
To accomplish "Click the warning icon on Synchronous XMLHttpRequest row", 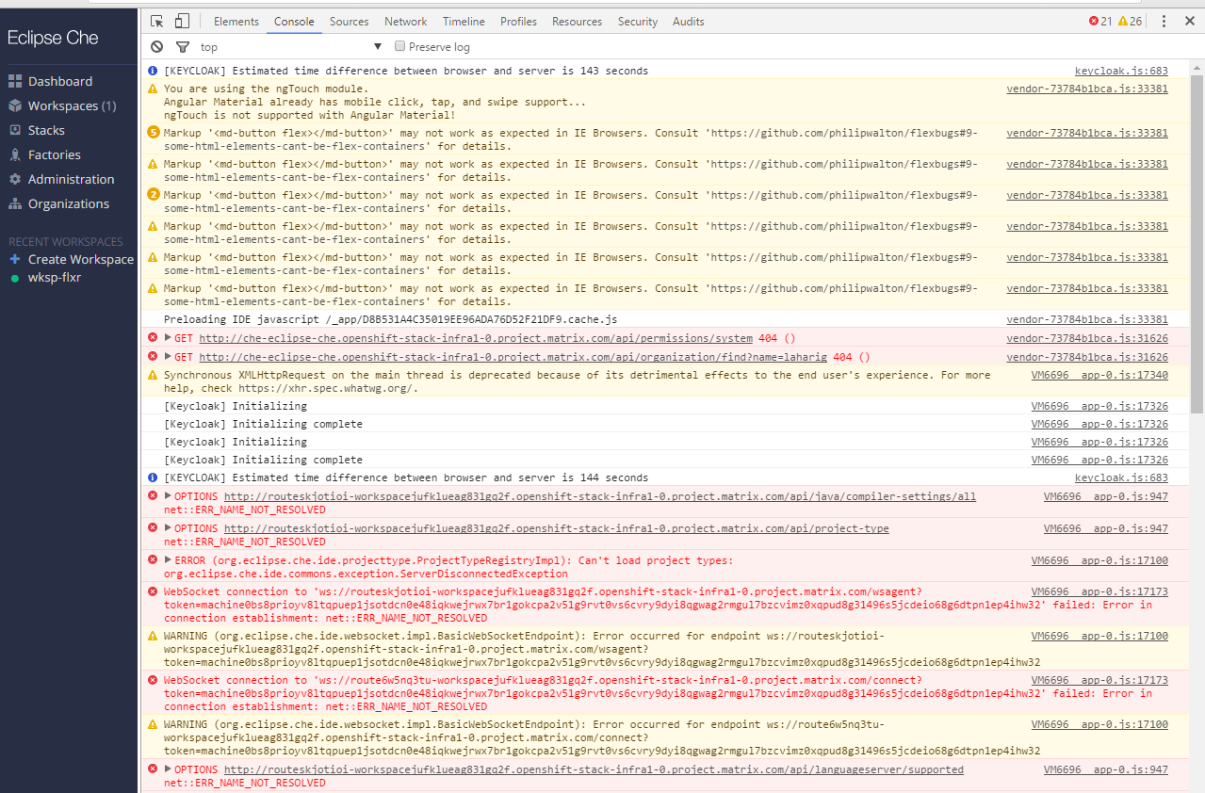I will click(x=153, y=375).
